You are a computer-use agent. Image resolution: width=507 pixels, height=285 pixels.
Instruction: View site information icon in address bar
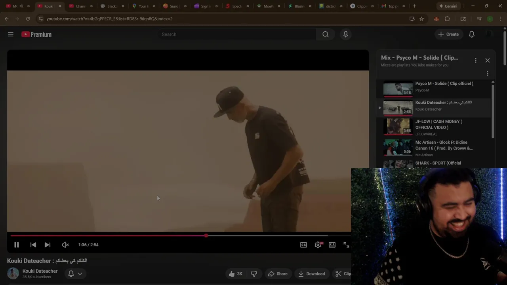pos(40,19)
